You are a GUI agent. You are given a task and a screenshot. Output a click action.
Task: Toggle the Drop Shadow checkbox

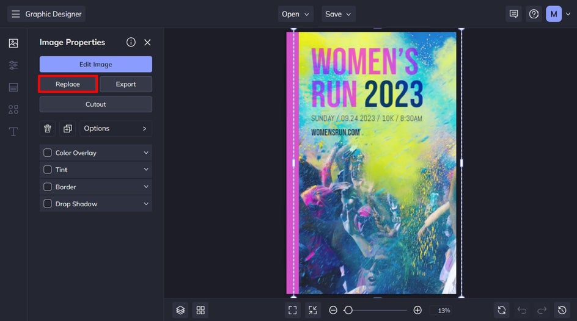(x=48, y=204)
